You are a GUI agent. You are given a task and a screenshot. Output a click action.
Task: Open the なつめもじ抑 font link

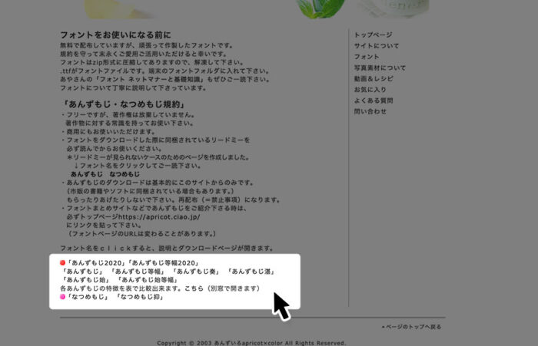tap(141, 296)
